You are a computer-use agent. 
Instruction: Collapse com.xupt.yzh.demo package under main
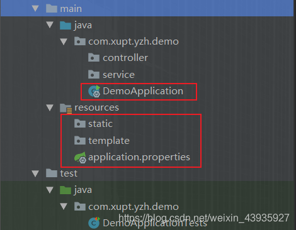[x=64, y=41]
